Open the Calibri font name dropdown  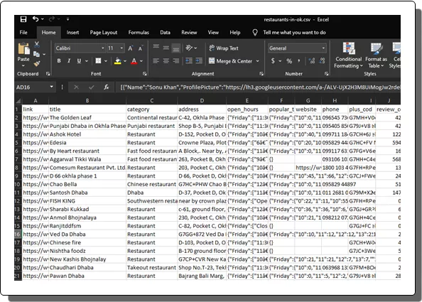pos(102,48)
